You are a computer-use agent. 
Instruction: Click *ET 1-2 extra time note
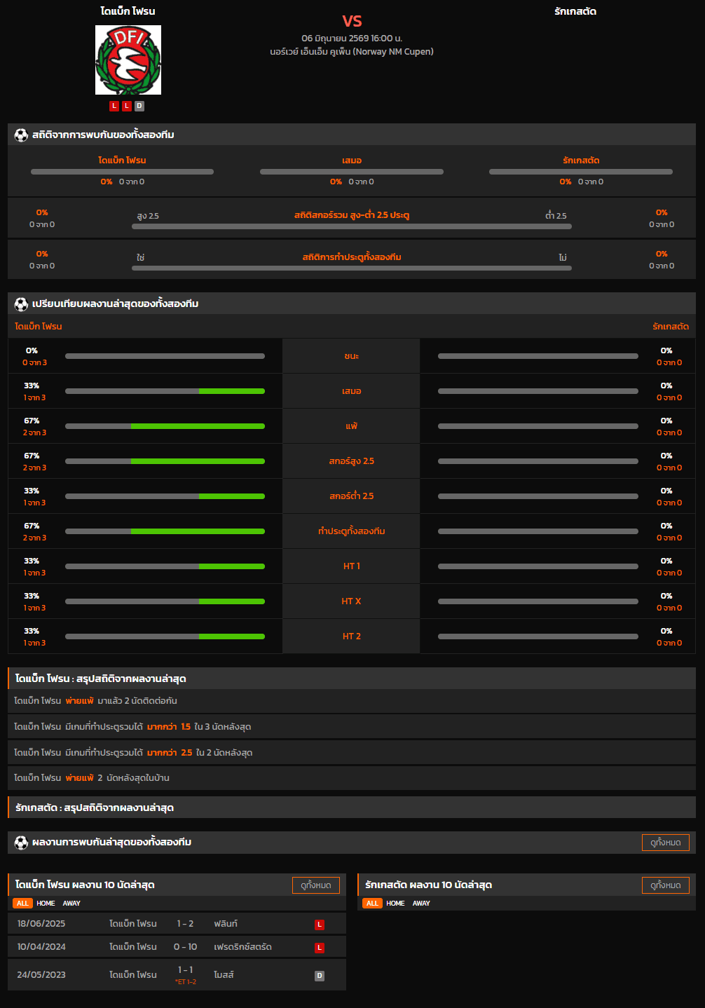click(186, 982)
